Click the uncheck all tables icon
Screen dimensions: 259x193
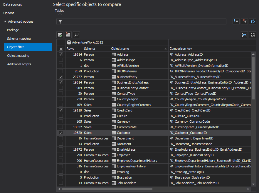tap(68, 35)
